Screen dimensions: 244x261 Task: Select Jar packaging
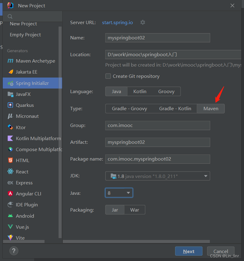(x=115, y=210)
